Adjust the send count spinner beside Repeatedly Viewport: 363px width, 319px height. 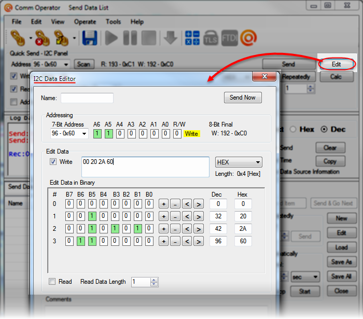tap(311, 88)
